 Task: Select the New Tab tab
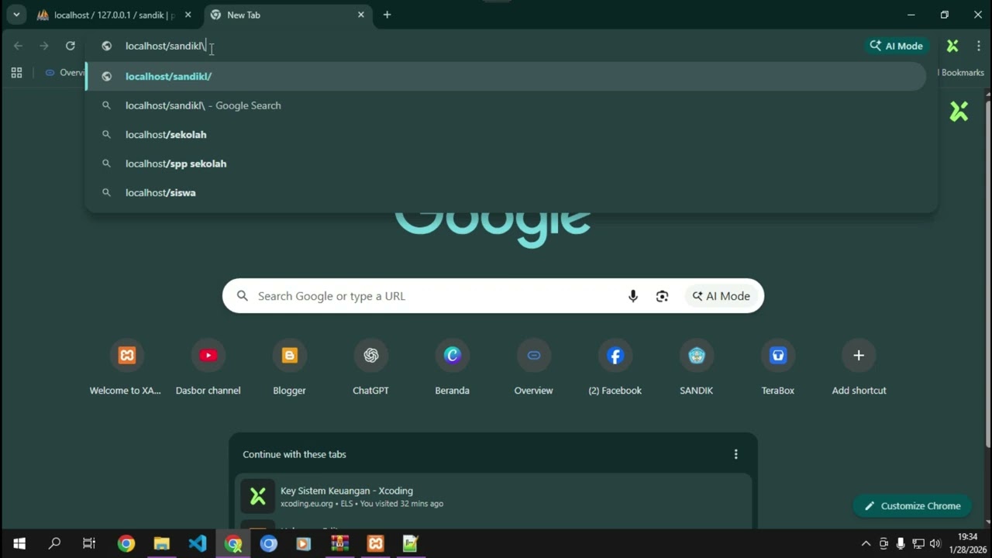pyautogui.click(x=287, y=15)
